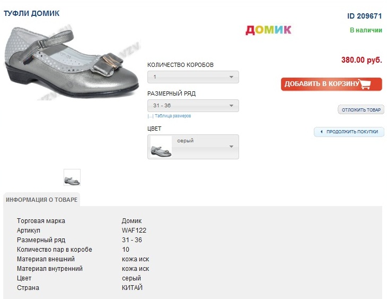
Task: Expand the Размерный ряд dropdown
Action: pyautogui.click(x=193, y=106)
